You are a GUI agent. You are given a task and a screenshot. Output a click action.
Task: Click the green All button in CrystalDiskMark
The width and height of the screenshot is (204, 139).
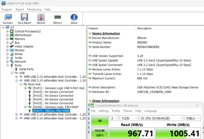[100, 121]
